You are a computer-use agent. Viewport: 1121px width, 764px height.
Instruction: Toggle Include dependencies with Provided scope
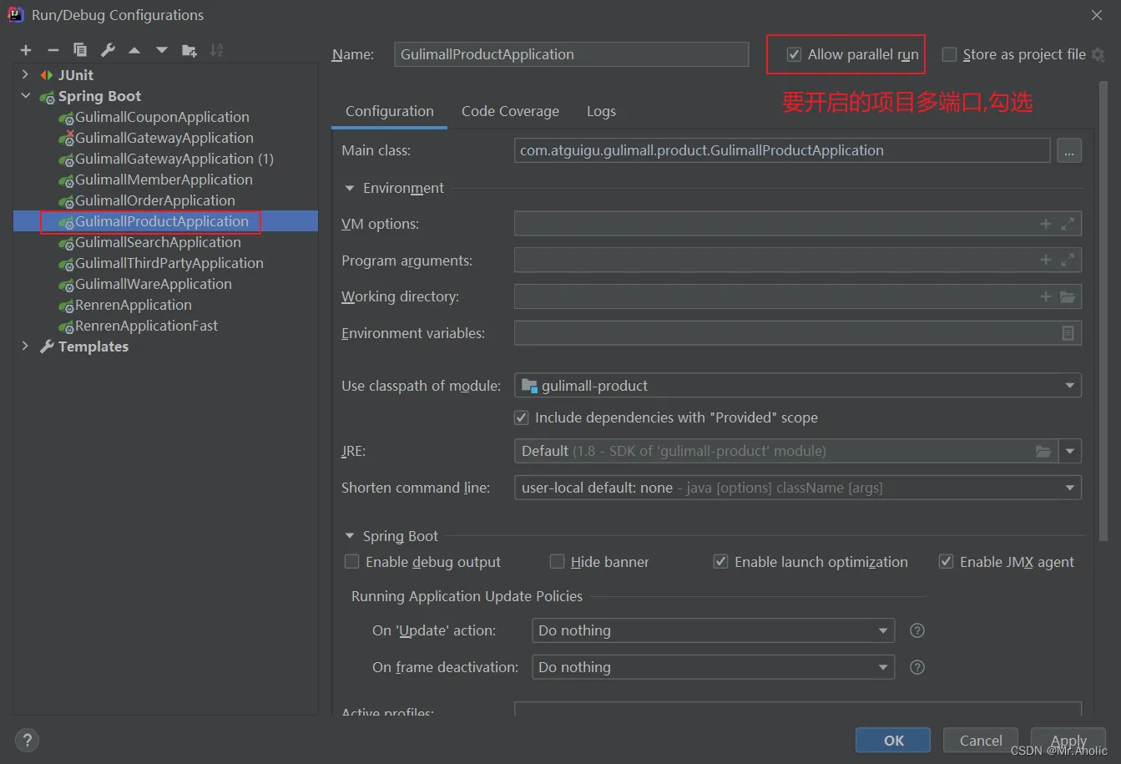[x=522, y=417]
